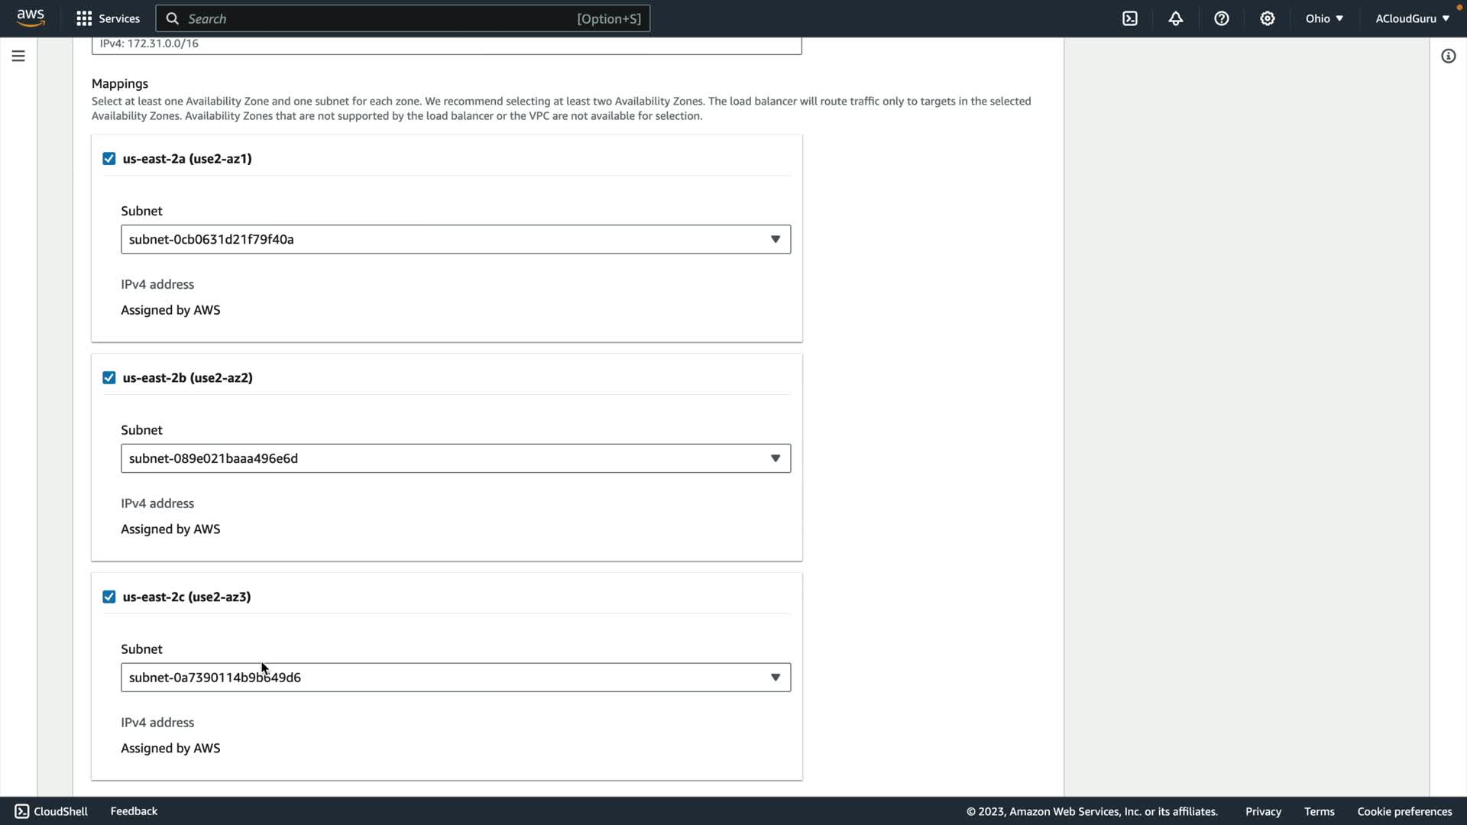The image size is (1467, 825).
Task: Open the subnet-0cb0631d21f79f40a dropdown
Action: (455, 239)
